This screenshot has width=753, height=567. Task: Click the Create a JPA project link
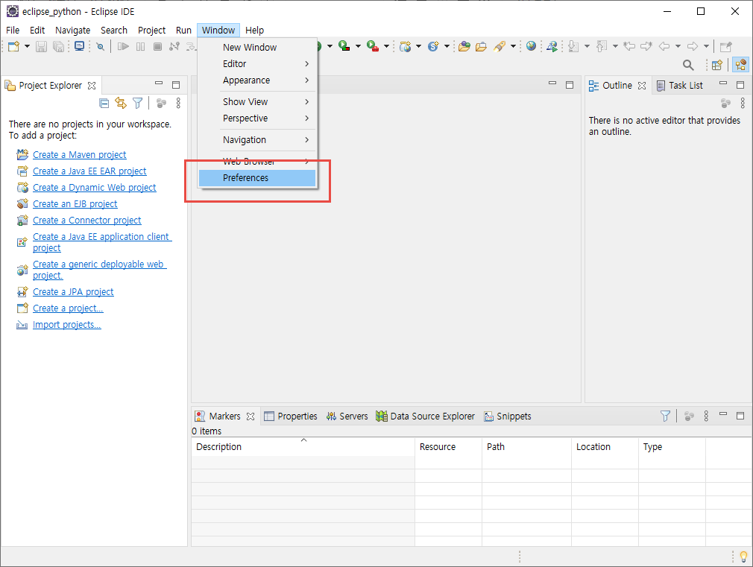point(73,292)
